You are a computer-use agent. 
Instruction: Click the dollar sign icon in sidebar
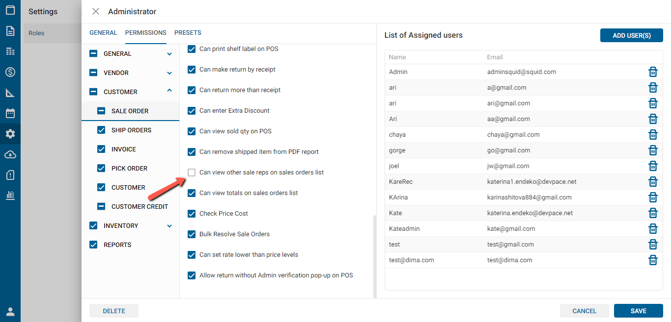coord(10,72)
